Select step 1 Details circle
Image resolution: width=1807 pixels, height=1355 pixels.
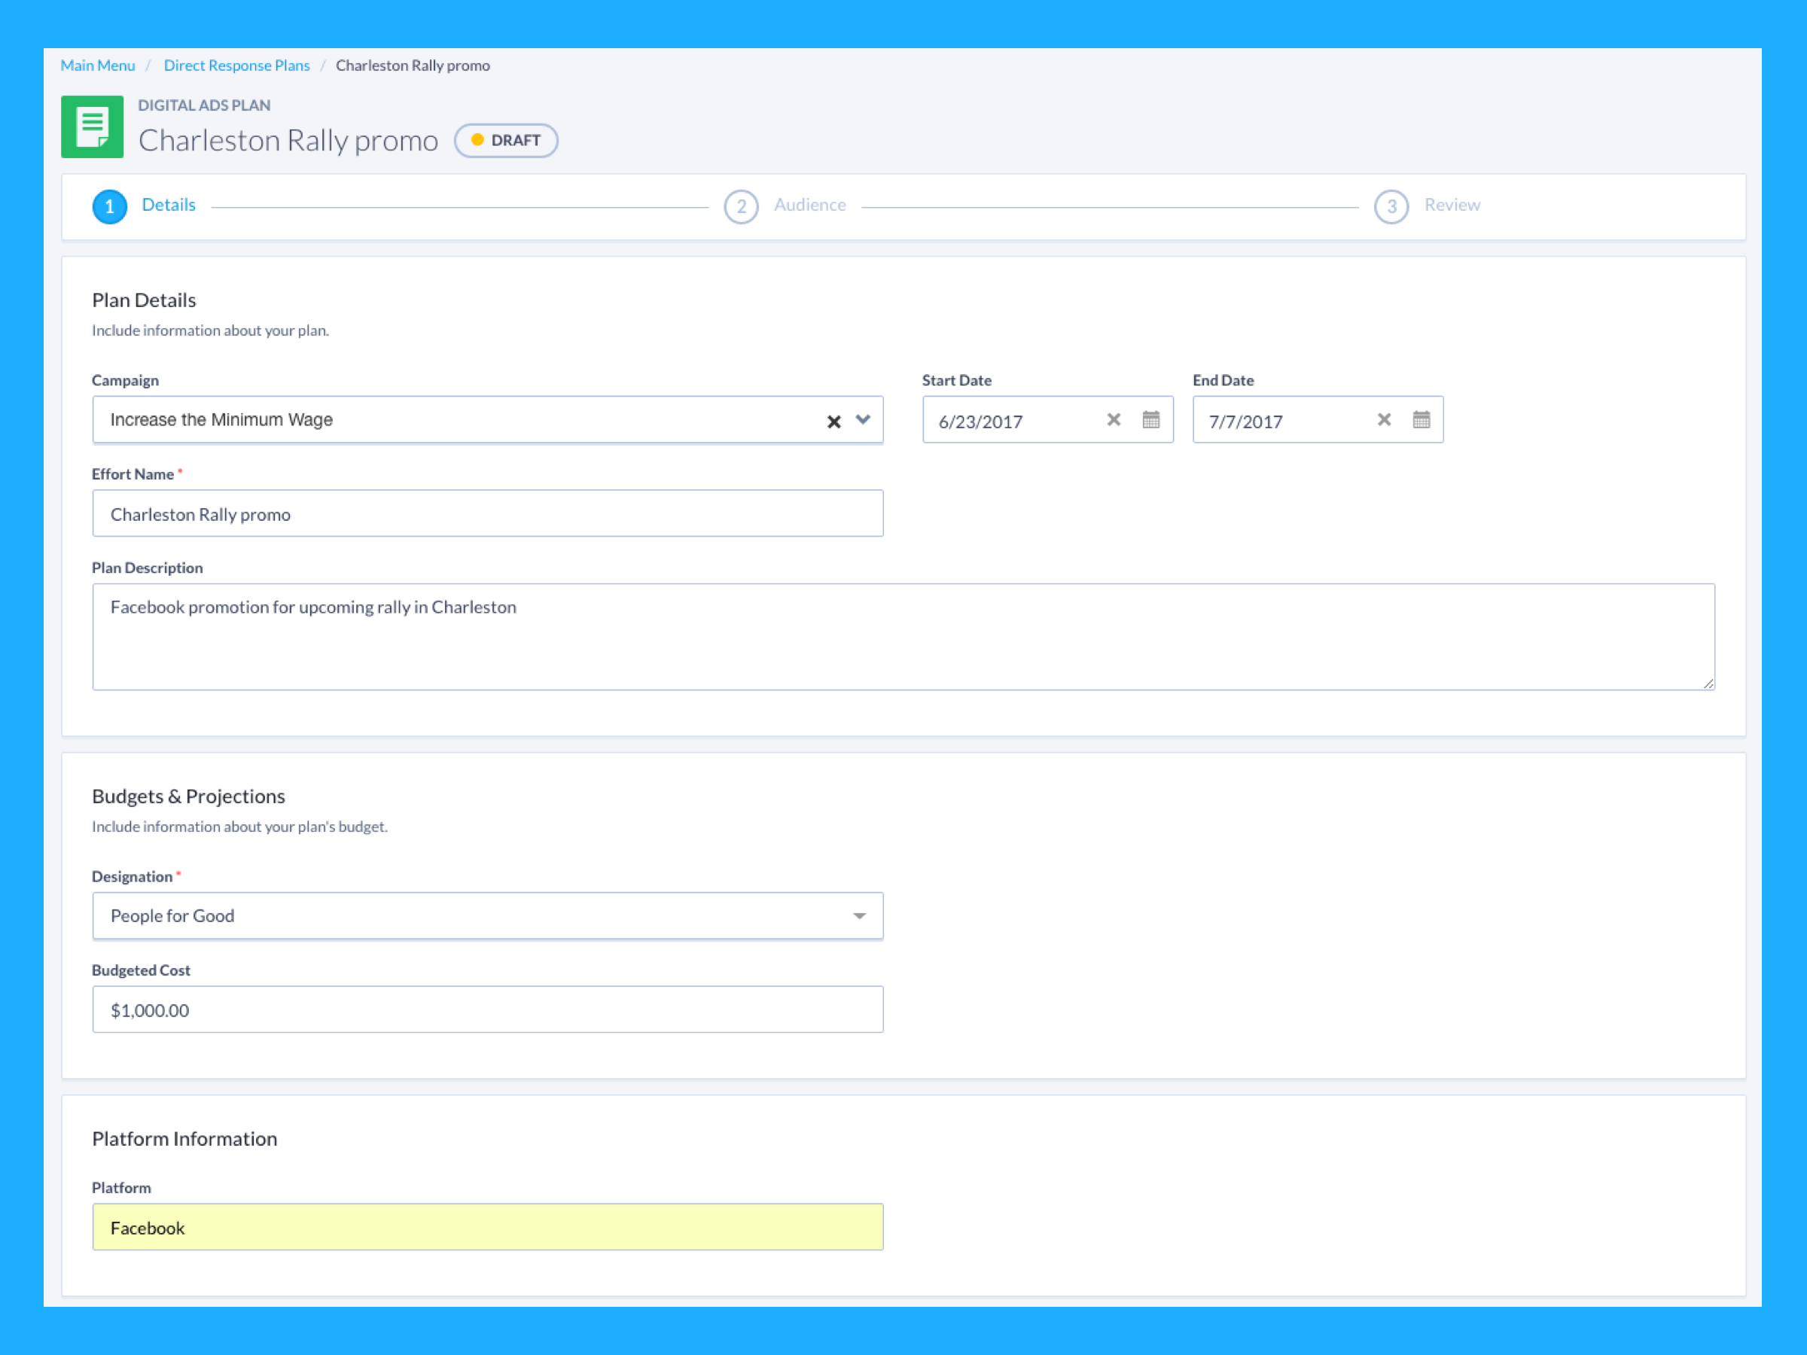109,207
